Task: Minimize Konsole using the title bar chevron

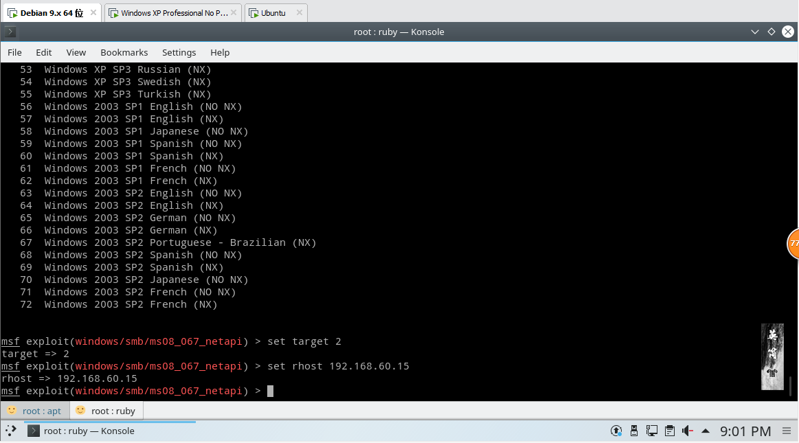Action: coord(754,32)
